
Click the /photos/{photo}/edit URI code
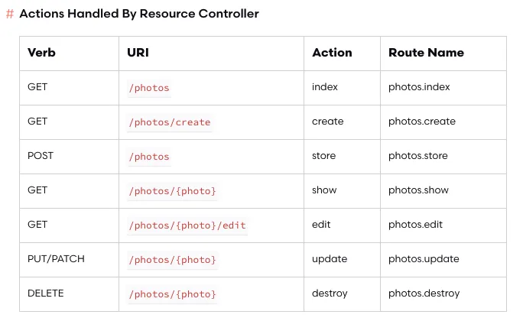click(x=187, y=225)
